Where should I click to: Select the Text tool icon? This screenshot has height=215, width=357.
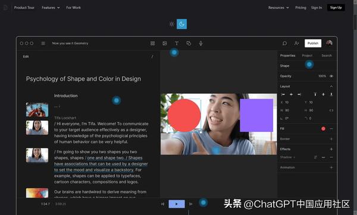pos(177,43)
